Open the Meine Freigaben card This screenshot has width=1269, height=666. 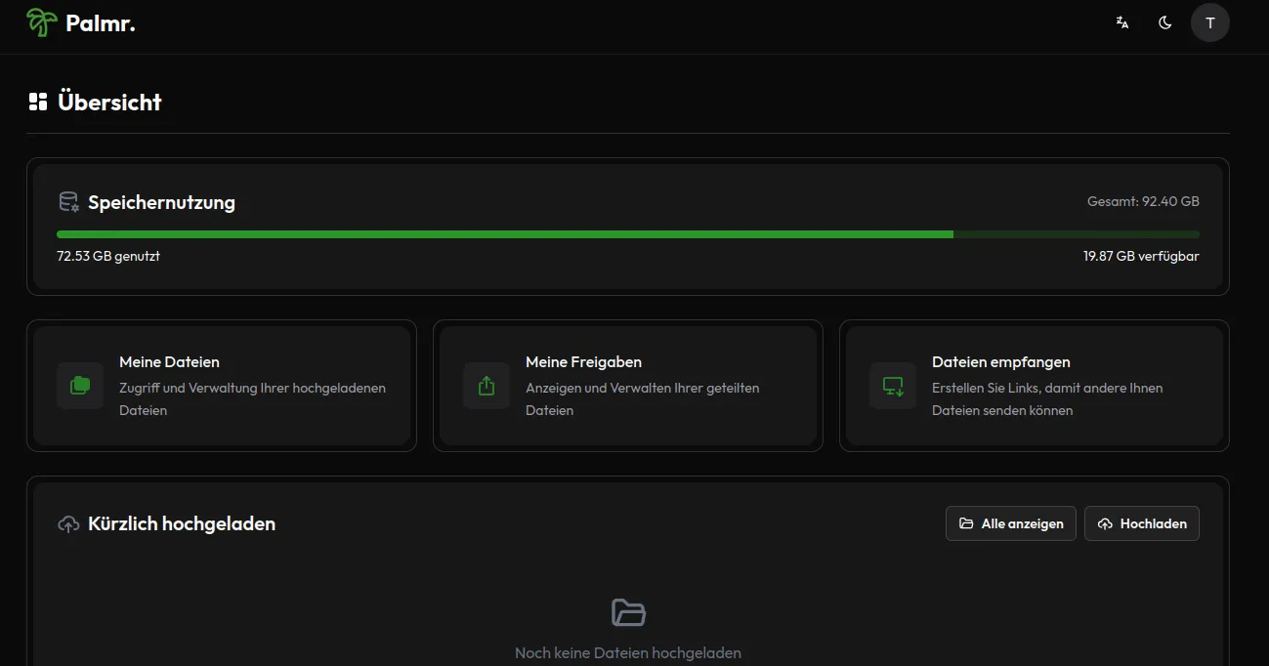pos(628,386)
